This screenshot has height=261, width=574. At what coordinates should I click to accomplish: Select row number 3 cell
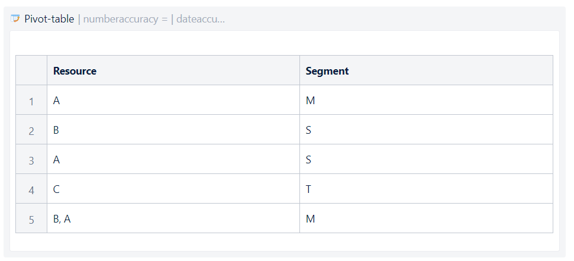point(31,160)
